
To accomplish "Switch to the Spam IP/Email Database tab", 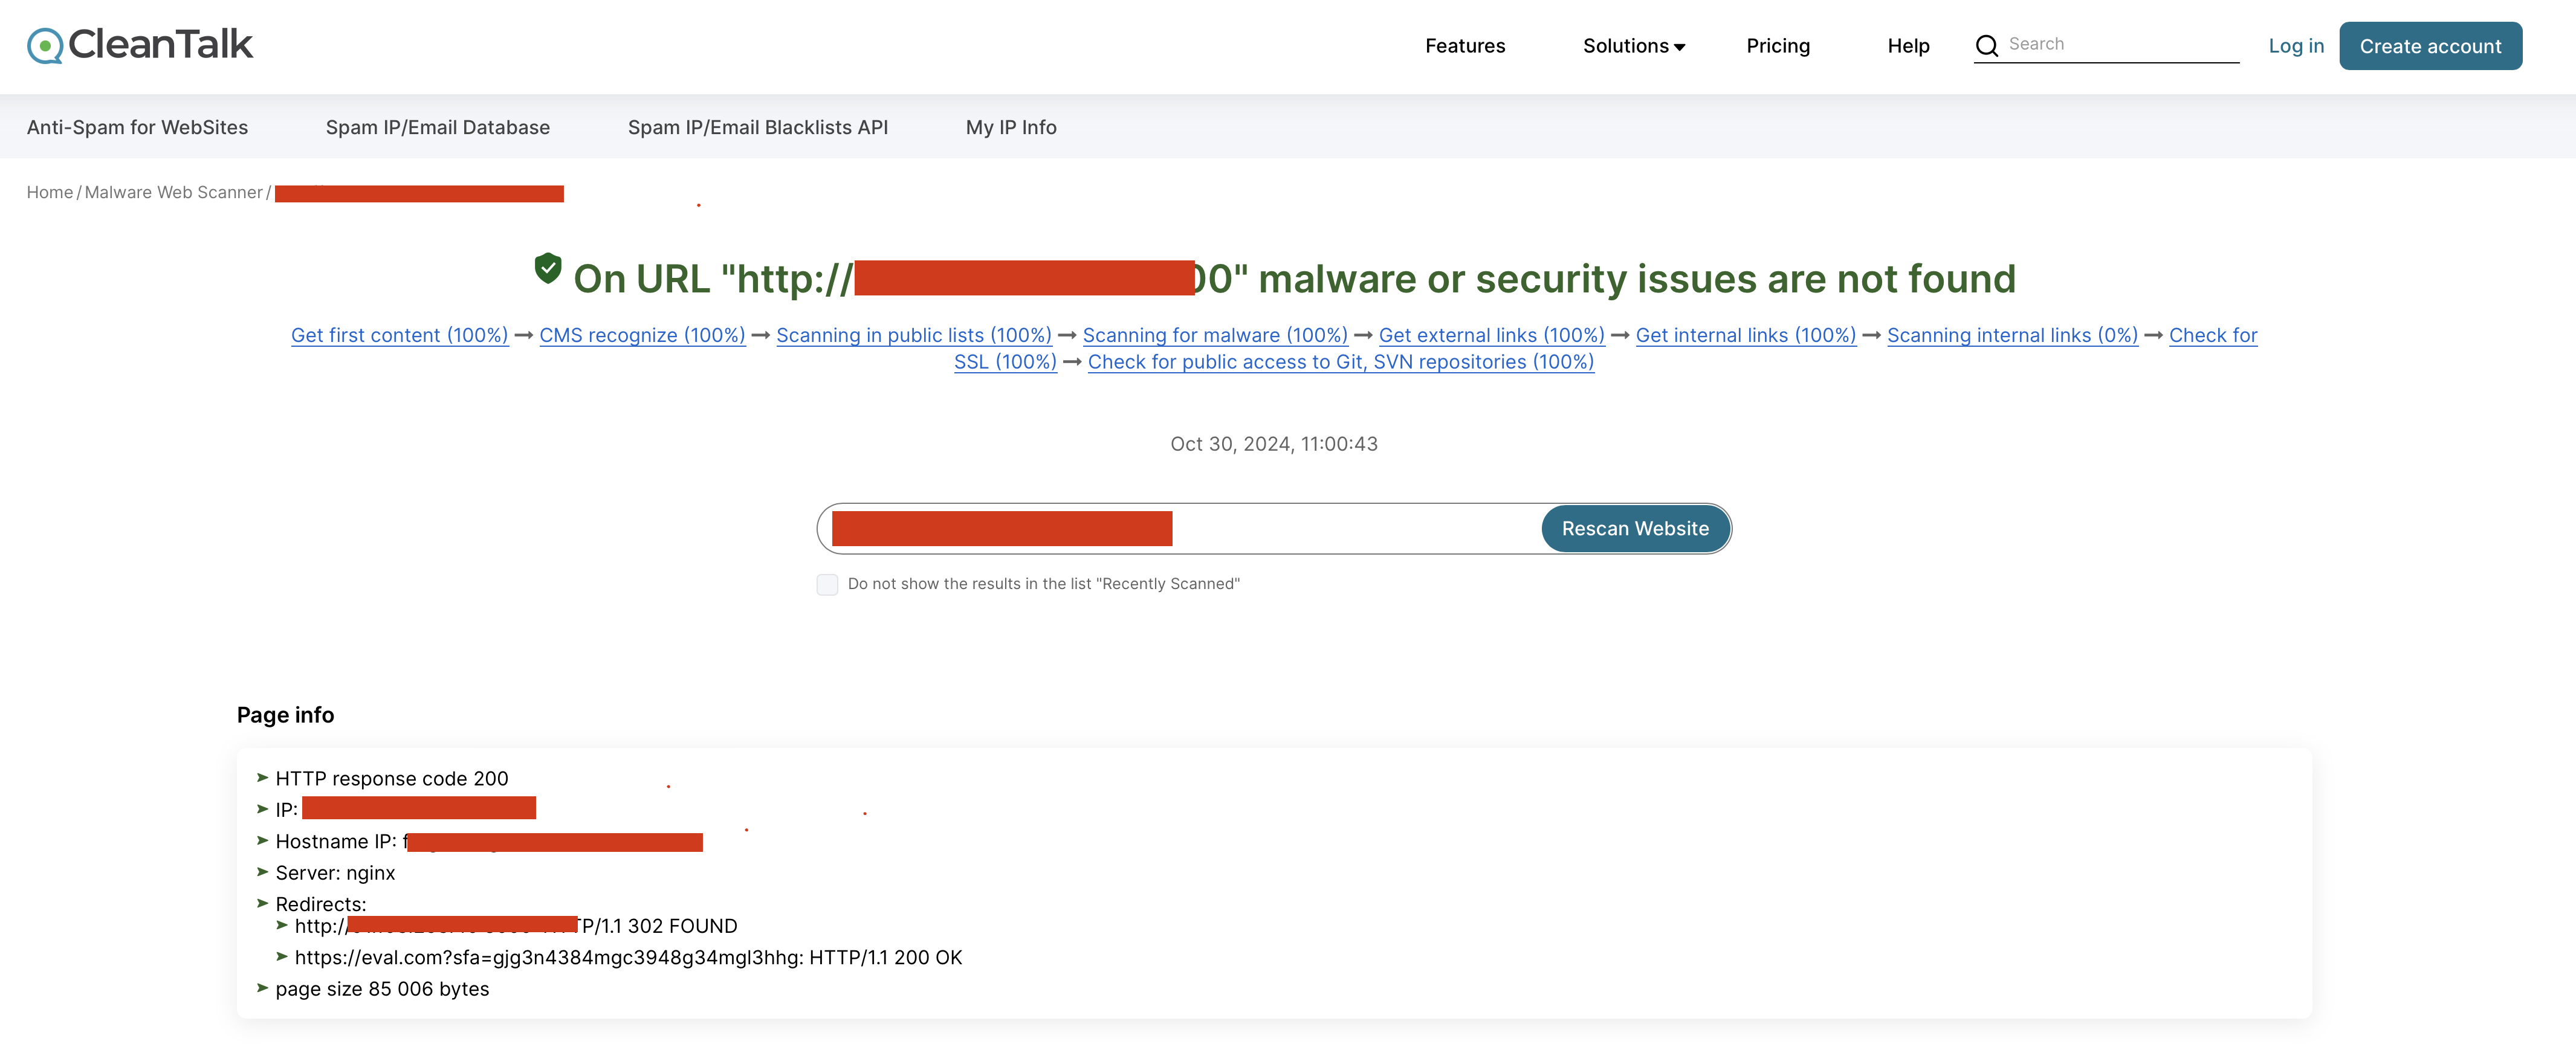I will tap(437, 127).
